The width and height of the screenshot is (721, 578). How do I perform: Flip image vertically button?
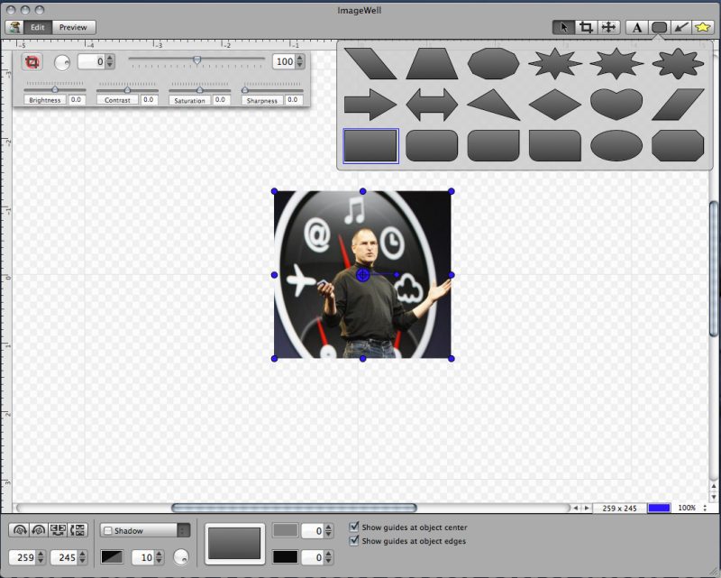(78, 530)
